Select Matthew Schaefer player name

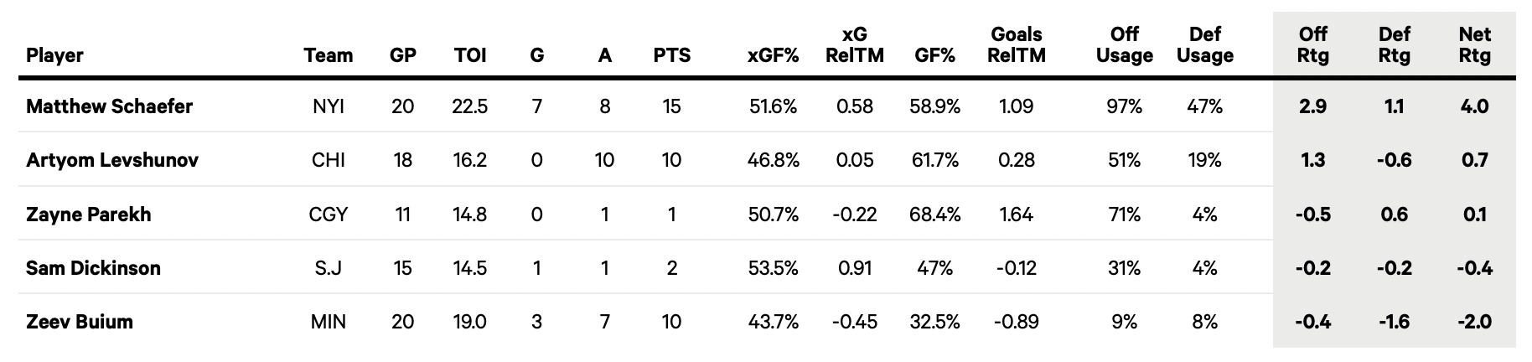(x=110, y=106)
